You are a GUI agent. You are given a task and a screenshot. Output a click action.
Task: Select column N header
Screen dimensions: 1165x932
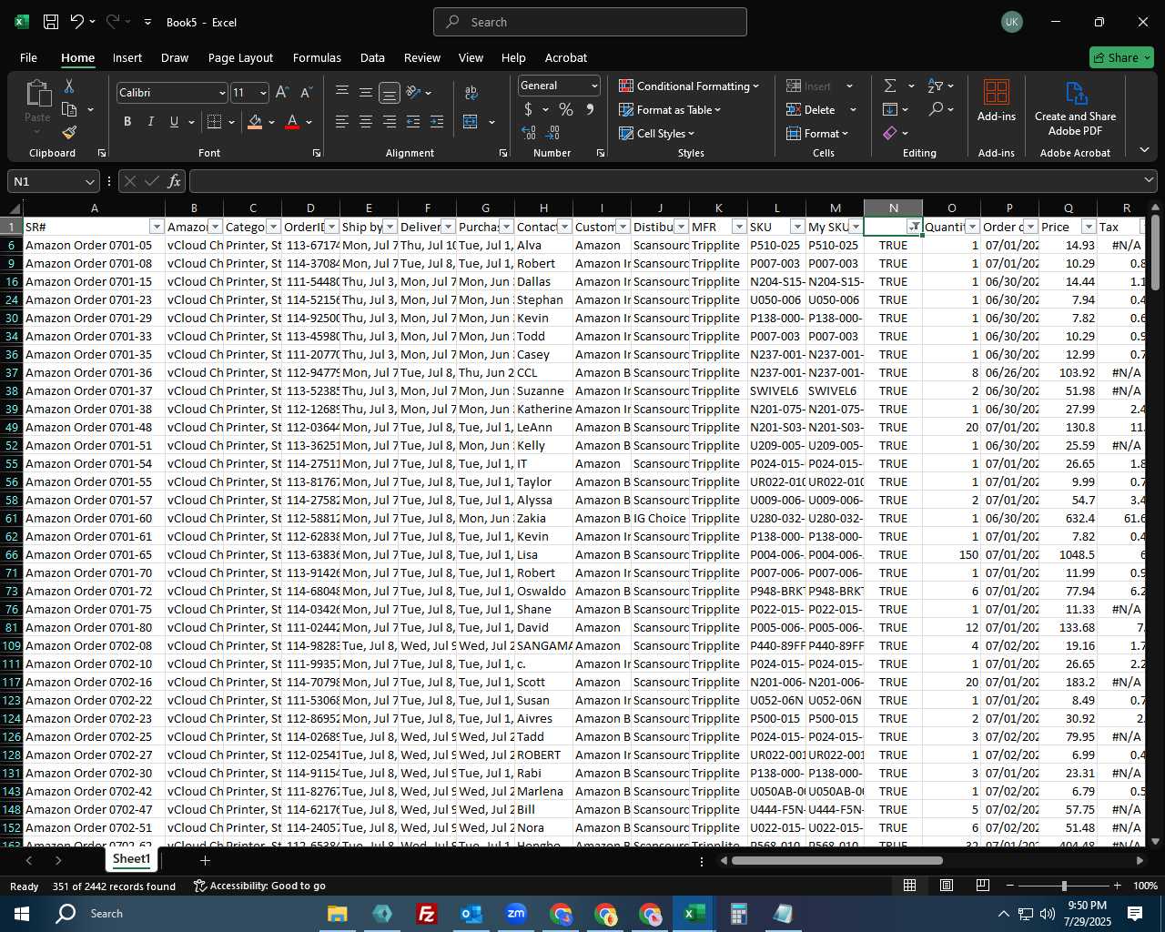click(893, 208)
